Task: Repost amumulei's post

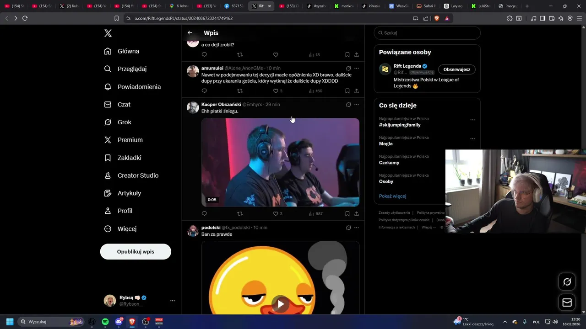Action: (240, 91)
